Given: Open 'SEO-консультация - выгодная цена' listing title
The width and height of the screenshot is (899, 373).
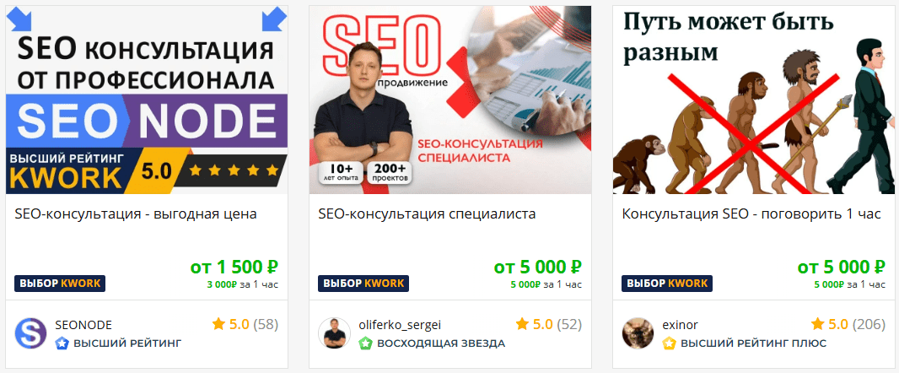Looking at the screenshot, I should point(136,214).
